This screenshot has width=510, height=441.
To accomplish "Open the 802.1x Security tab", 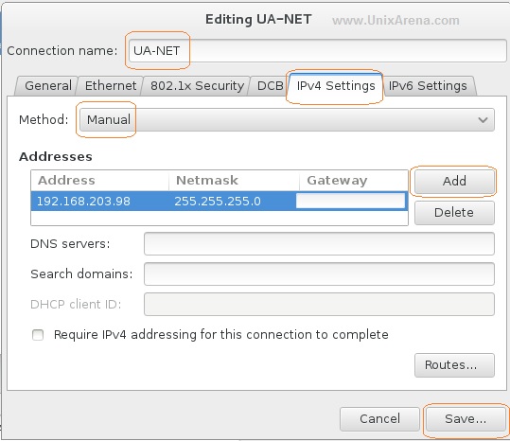I will pos(197,86).
